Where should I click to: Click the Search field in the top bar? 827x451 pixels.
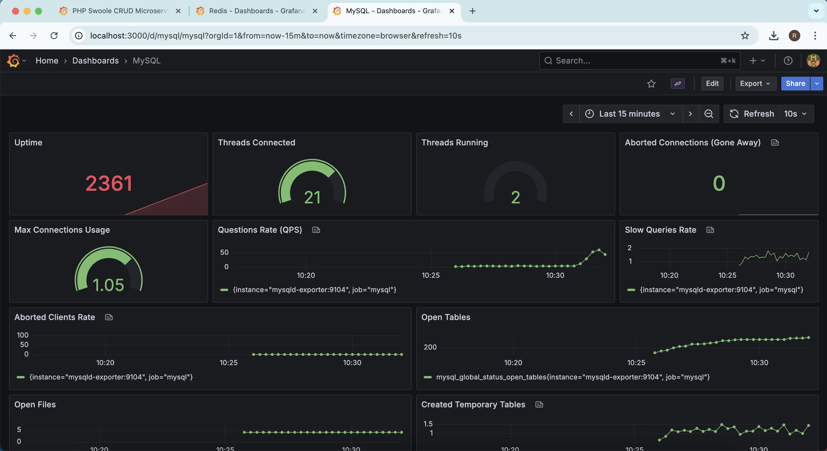pos(639,60)
